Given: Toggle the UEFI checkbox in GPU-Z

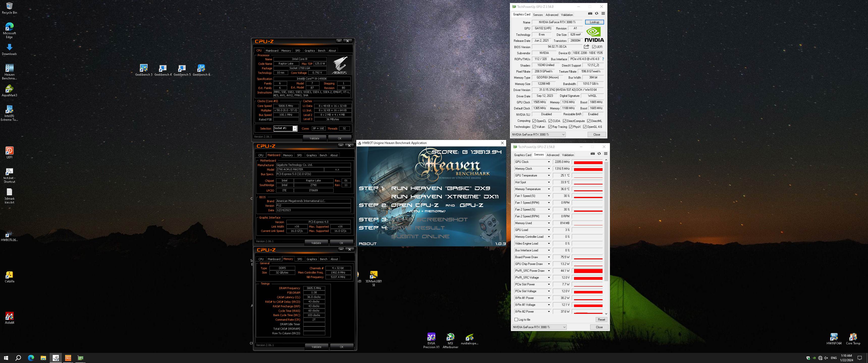Looking at the screenshot, I should coord(594,47).
